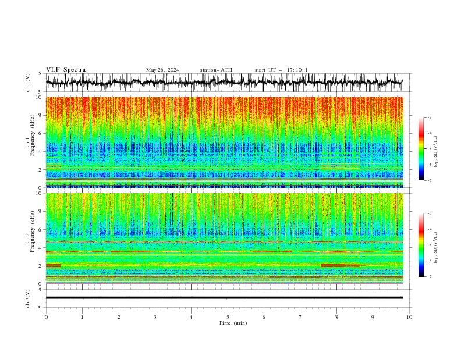461x356 pixels.
Task: Click time axis tick label '3'
Action: 155,317
